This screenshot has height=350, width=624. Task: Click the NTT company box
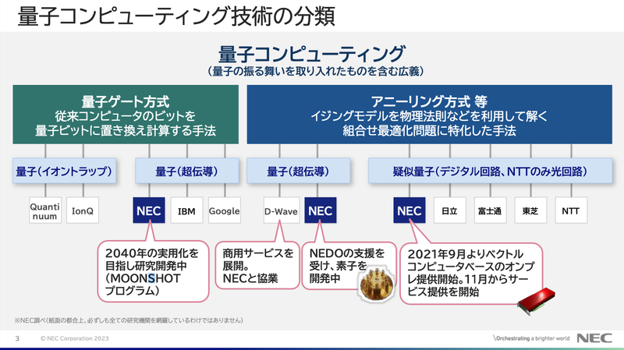[571, 210]
